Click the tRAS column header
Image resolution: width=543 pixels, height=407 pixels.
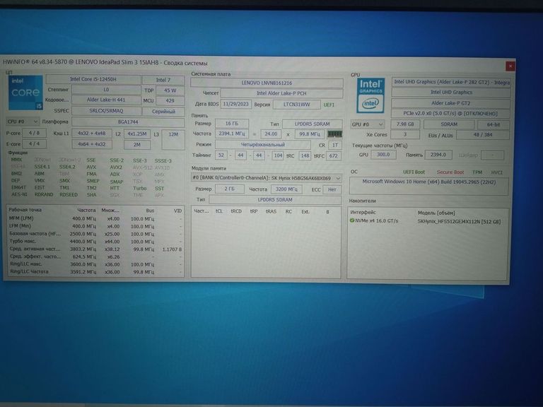(x=271, y=211)
